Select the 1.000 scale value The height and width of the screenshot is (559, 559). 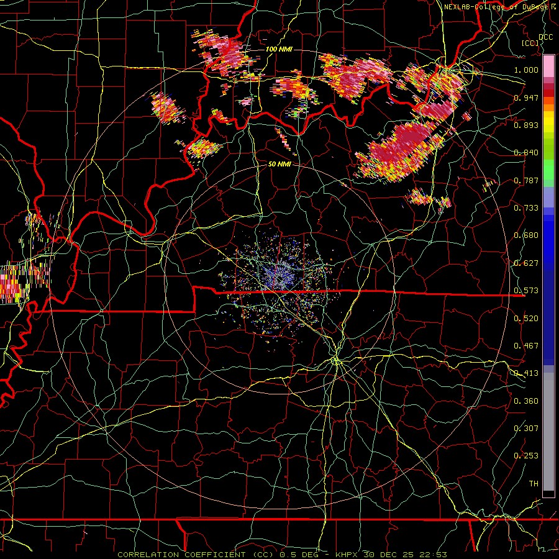526,70
